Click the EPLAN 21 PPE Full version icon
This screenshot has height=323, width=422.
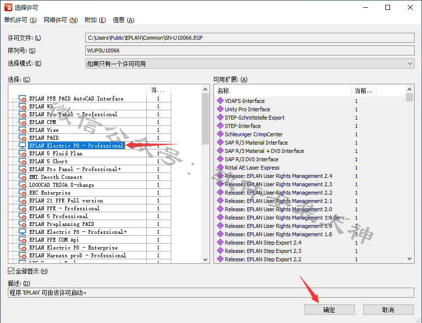pyautogui.click(x=23, y=200)
